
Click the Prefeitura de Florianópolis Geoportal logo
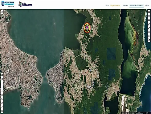click(8, 4)
